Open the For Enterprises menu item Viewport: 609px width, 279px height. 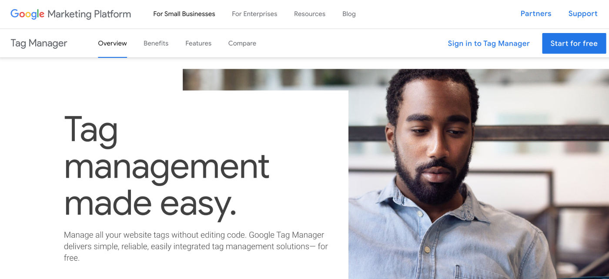pyautogui.click(x=254, y=14)
